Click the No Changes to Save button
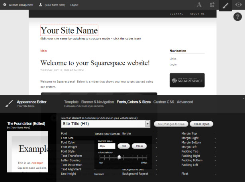Viewport: 245px width, 182px height. 171,124
